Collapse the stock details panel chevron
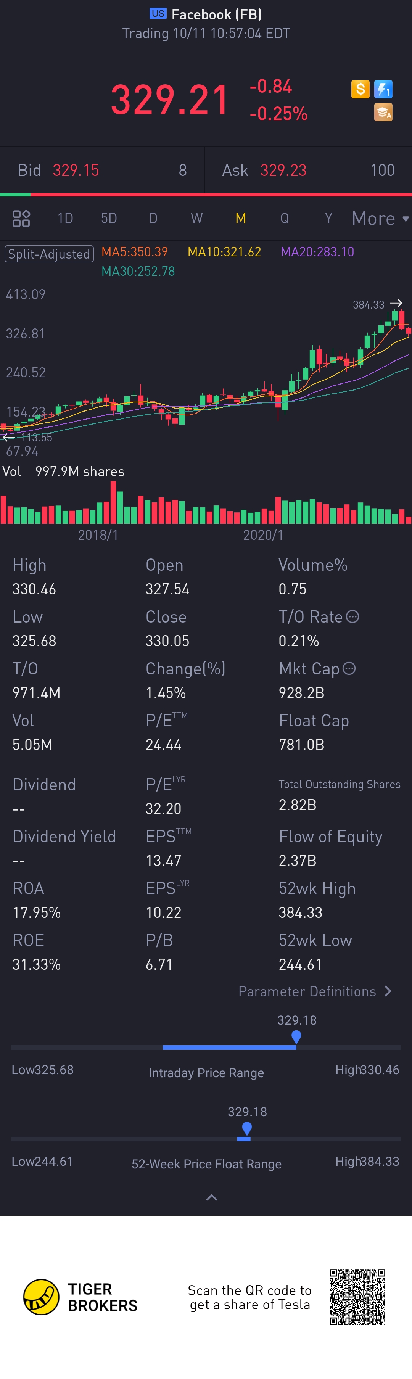This screenshot has width=412, height=1379. pyautogui.click(x=211, y=1197)
